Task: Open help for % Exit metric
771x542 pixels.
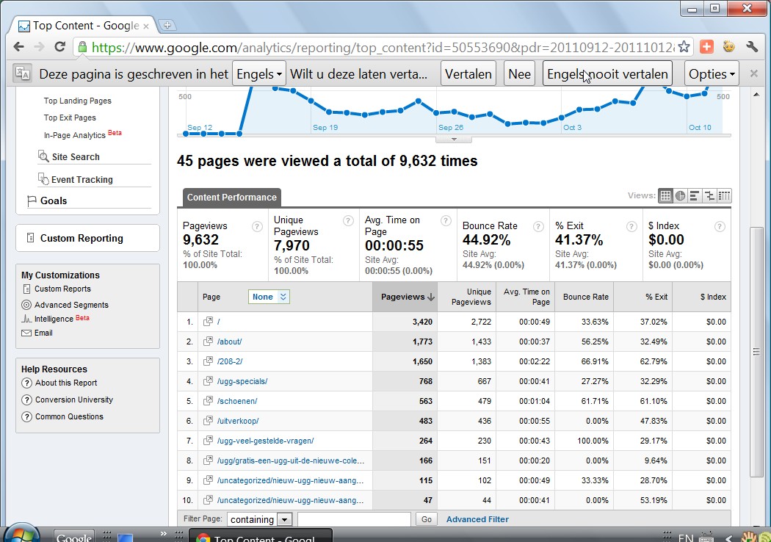Action: pyautogui.click(x=631, y=226)
